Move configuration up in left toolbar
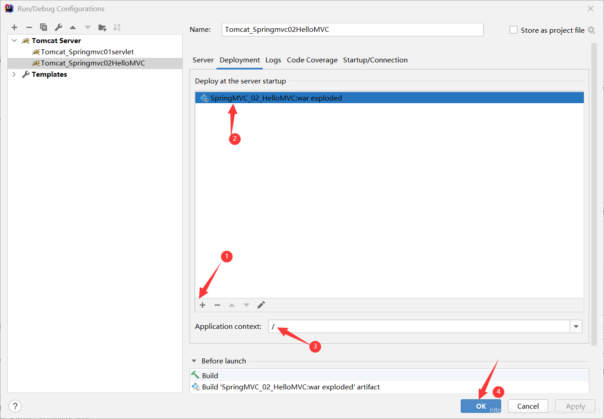Image resolution: width=604 pixels, height=419 pixels. coord(73,27)
